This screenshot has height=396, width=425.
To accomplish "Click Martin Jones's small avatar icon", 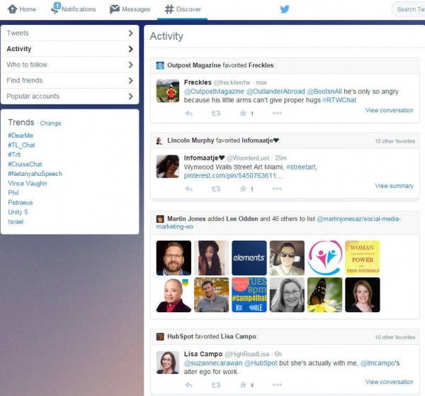I will (160, 219).
